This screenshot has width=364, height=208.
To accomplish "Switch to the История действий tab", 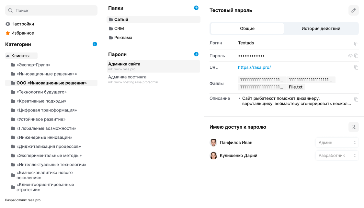I will pyautogui.click(x=321, y=29).
